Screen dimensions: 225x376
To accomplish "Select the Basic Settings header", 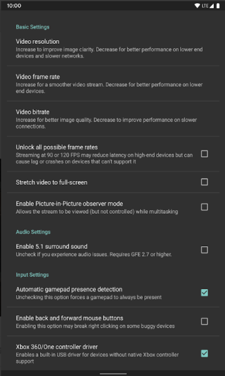I will point(32,27).
